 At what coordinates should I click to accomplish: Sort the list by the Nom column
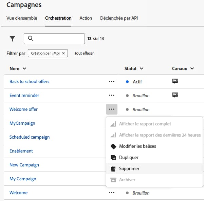tap(18, 68)
